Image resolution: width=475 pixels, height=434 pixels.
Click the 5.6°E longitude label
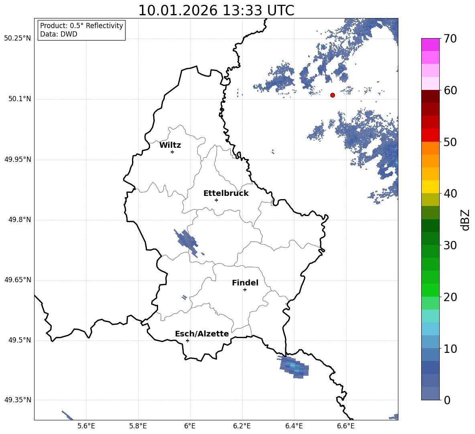(86, 426)
